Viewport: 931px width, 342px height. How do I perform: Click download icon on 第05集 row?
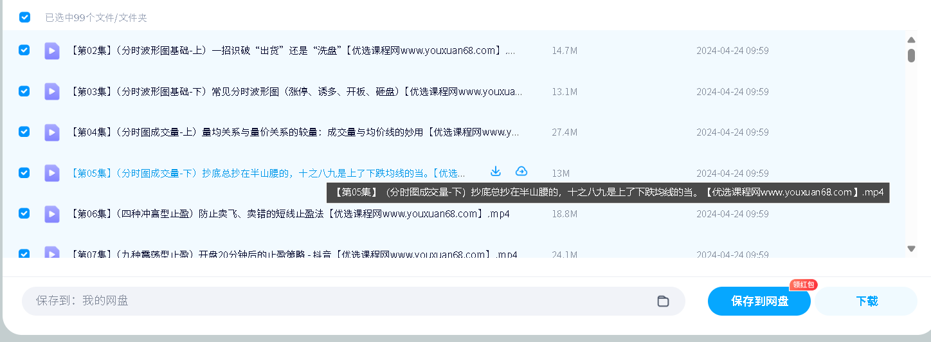[495, 172]
